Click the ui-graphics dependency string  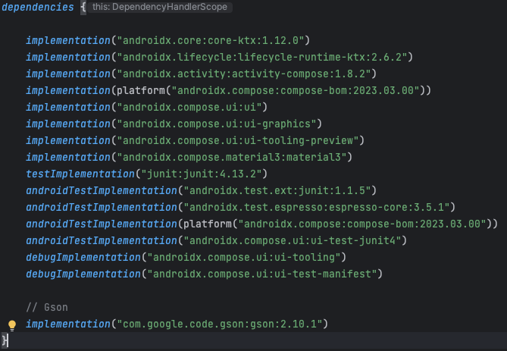(216, 124)
